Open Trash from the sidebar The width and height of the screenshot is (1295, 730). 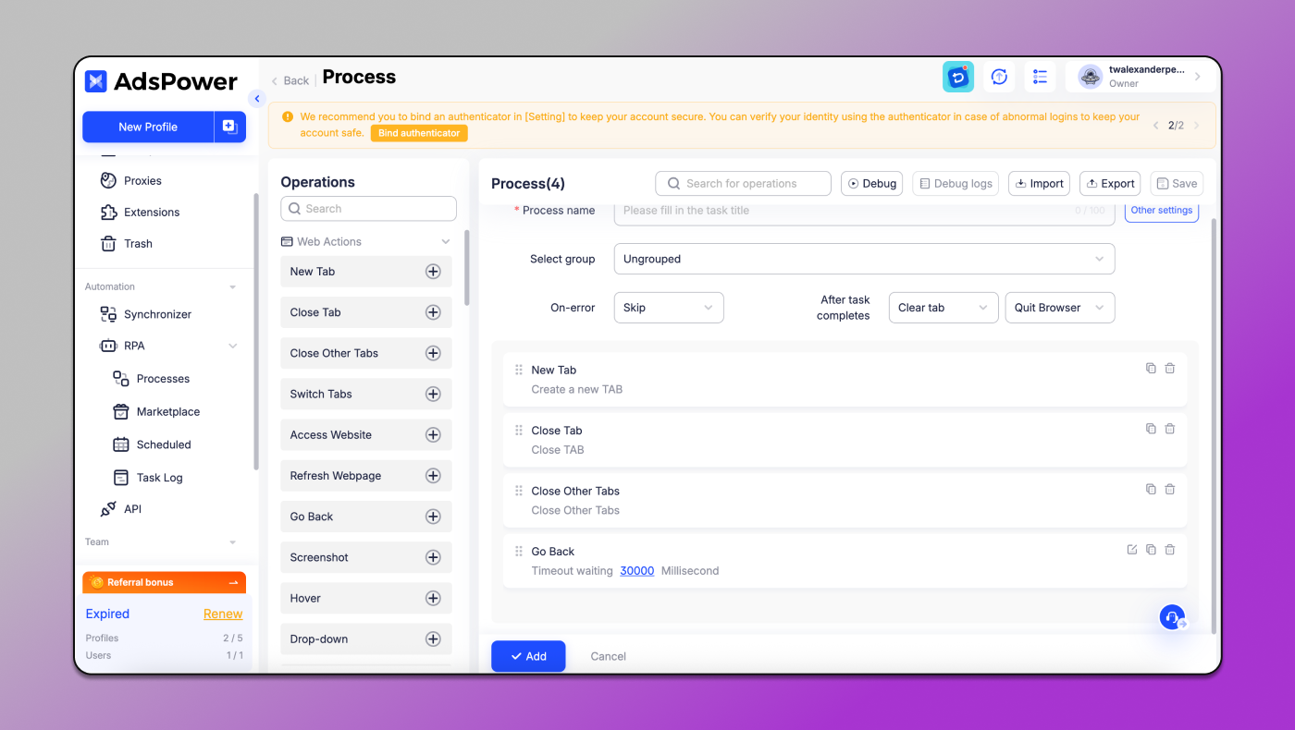point(137,243)
